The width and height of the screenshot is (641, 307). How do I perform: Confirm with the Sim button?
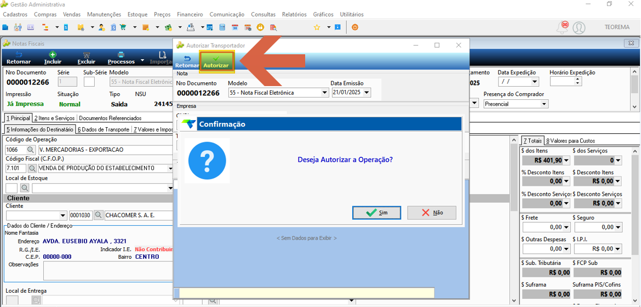tap(376, 213)
